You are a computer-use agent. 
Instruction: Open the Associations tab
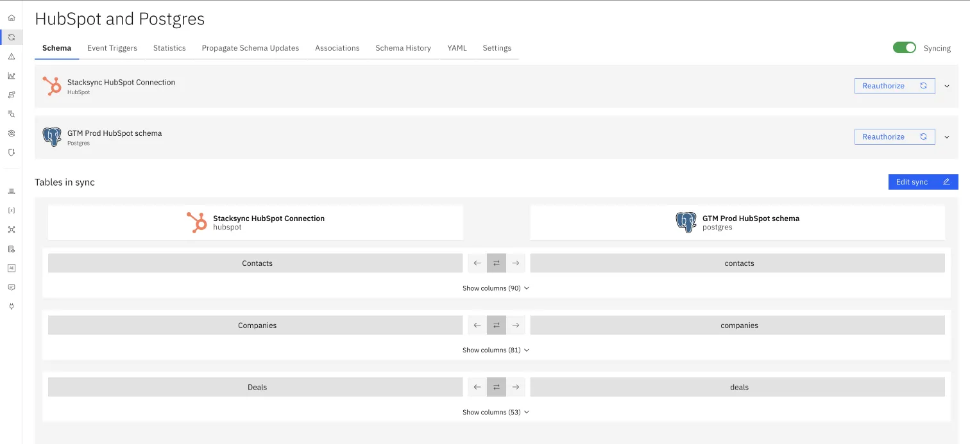coord(337,48)
